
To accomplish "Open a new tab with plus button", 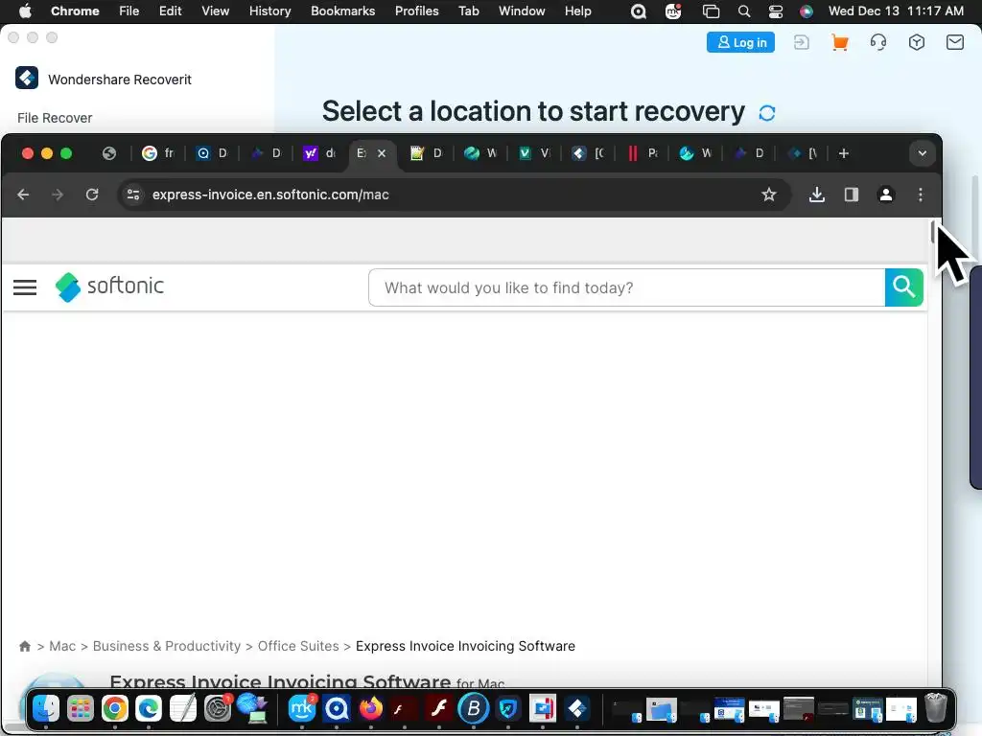I will pyautogui.click(x=844, y=153).
